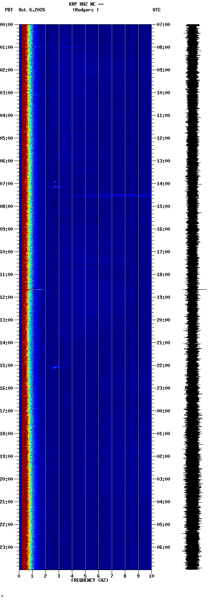Viewport: 209px width, 600px height.
Task: Click the frequency axis tick label '5'
Action: (85, 576)
